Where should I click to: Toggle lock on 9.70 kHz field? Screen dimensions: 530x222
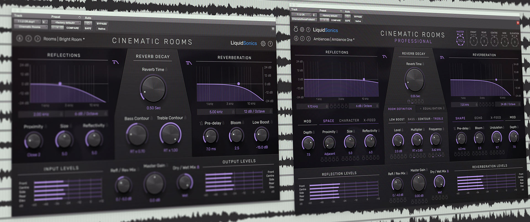pos(327,106)
